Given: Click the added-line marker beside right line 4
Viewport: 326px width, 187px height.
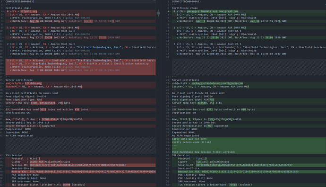Looking at the screenshot, I should [x=170, y=11].
